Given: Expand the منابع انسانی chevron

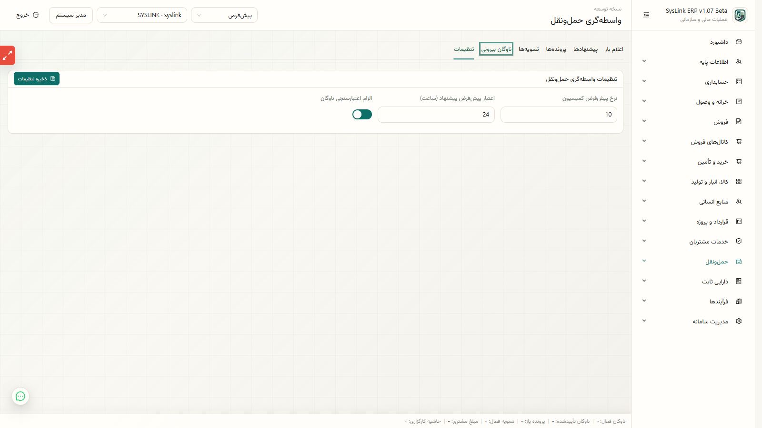Looking at the screenshot, I should pos(644,201).
